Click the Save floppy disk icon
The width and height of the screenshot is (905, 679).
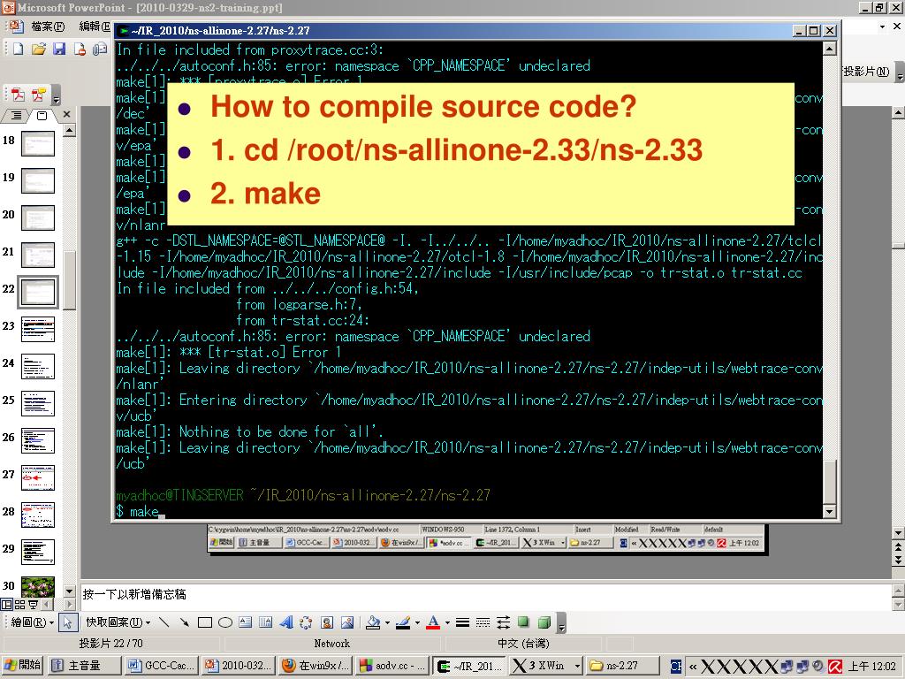coord(59,50)
